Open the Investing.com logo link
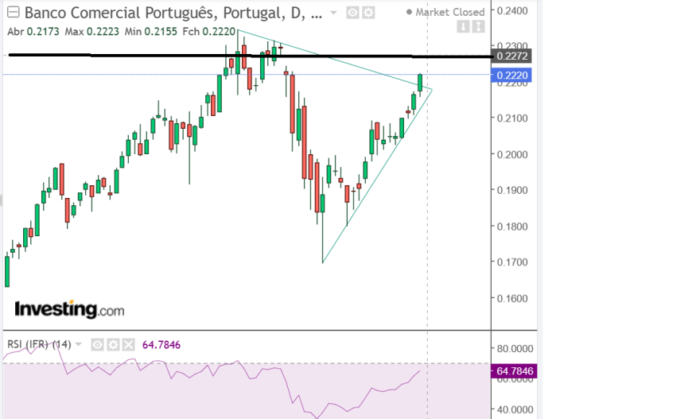Viewport: 700px width, 419px height. point(69,309)
